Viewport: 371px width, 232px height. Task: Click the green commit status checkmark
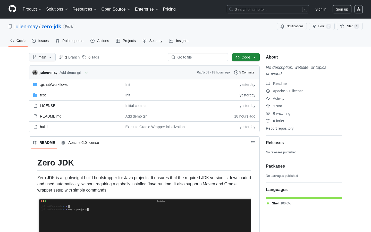tap(87, 72)
